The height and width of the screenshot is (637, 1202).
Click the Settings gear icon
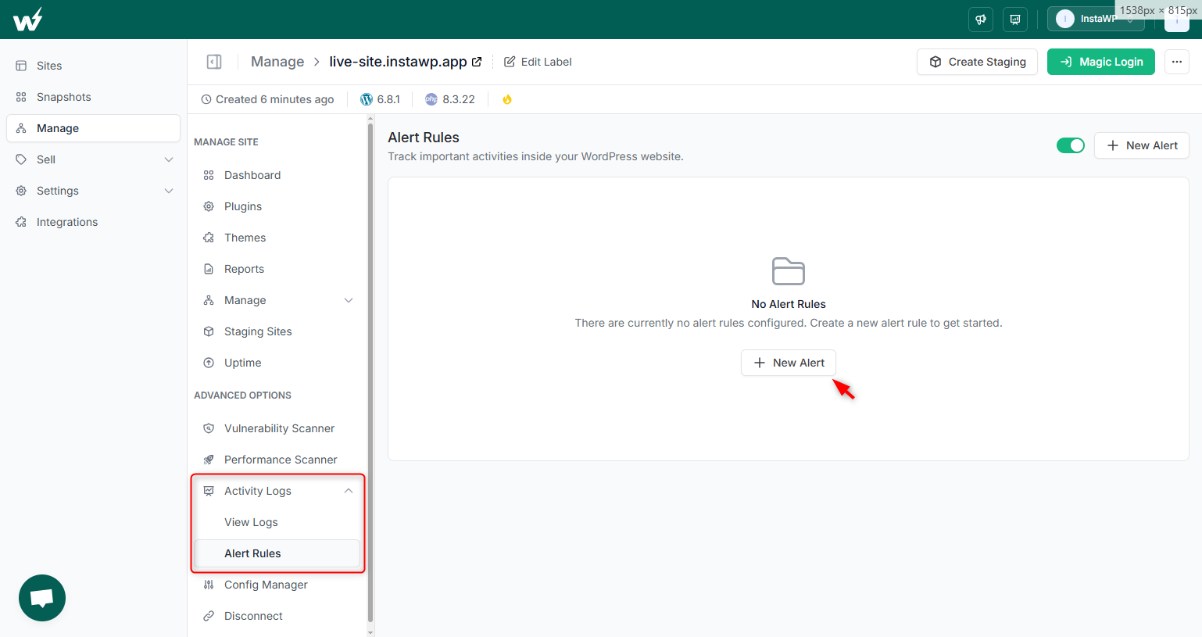[x=21, y=191]
